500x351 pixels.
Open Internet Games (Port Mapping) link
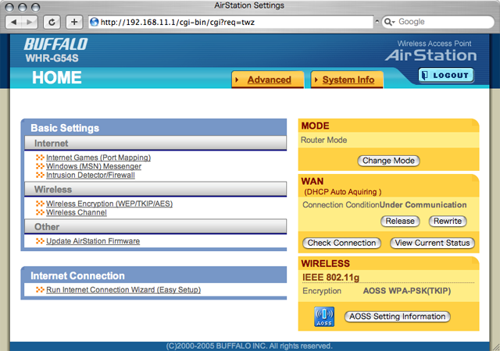point(98,158)
